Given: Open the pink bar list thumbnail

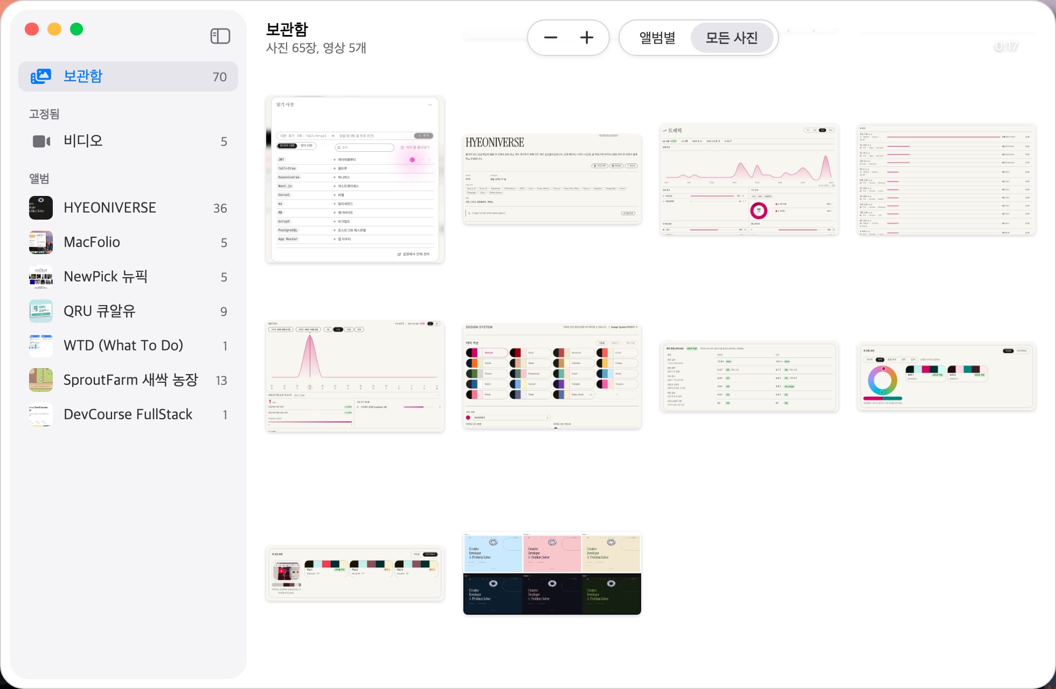Looking at the screenshot, I should (947, 179).
